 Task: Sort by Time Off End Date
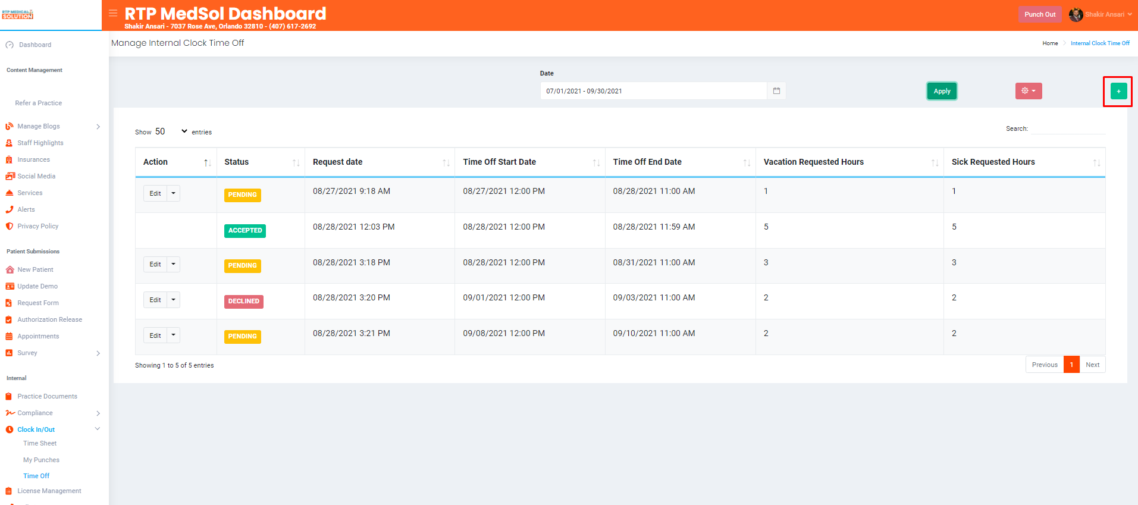tap(681, 162)
